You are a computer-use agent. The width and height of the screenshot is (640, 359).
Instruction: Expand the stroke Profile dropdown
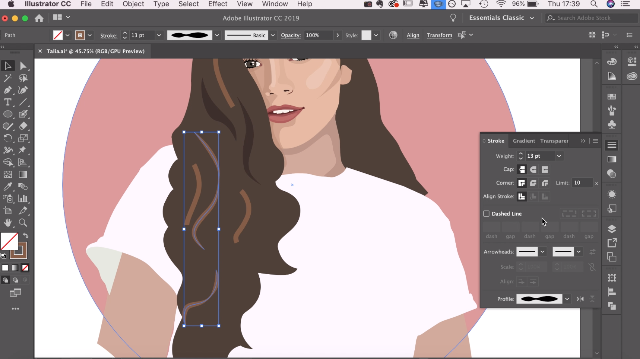tap(567, 299)
